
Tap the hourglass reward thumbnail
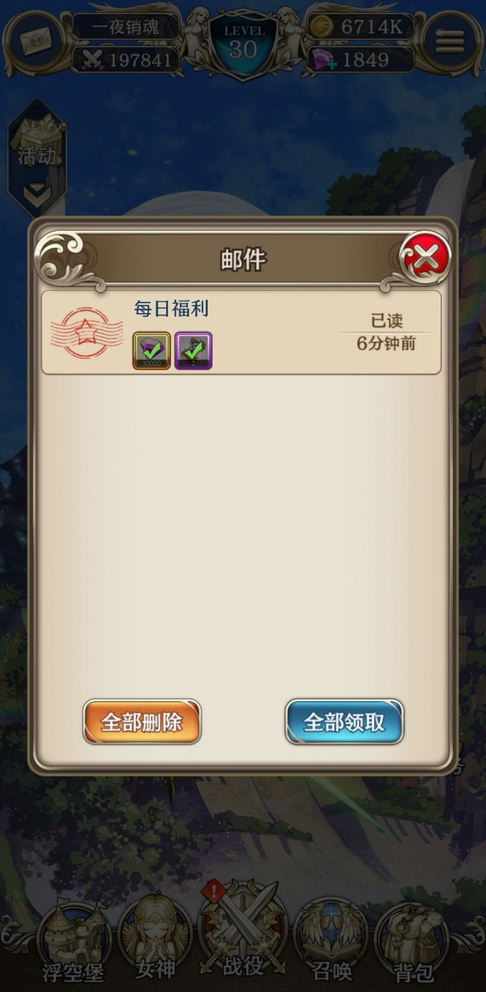[x=193, y=351]
